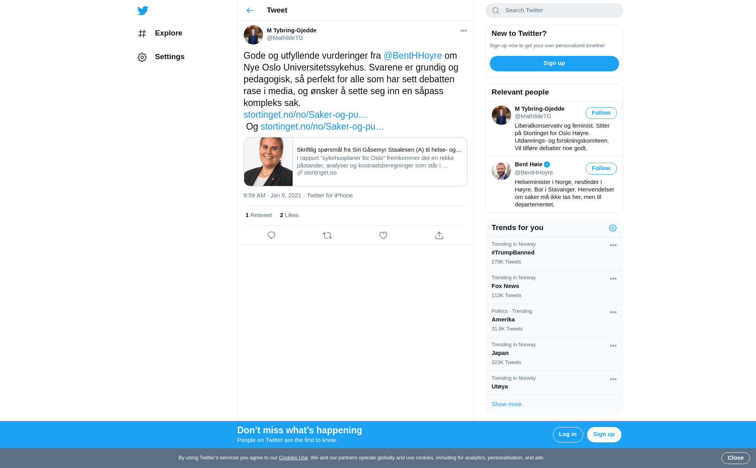Click the Twitter bird logo

[x=143, y=10]
